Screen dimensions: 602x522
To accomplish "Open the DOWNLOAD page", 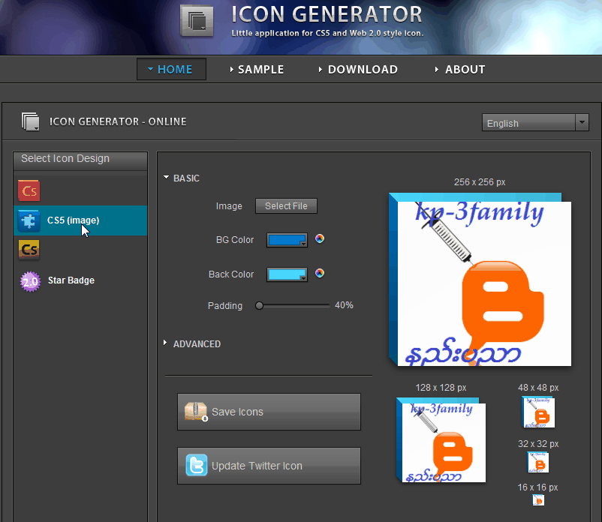I will coord(358,70).
